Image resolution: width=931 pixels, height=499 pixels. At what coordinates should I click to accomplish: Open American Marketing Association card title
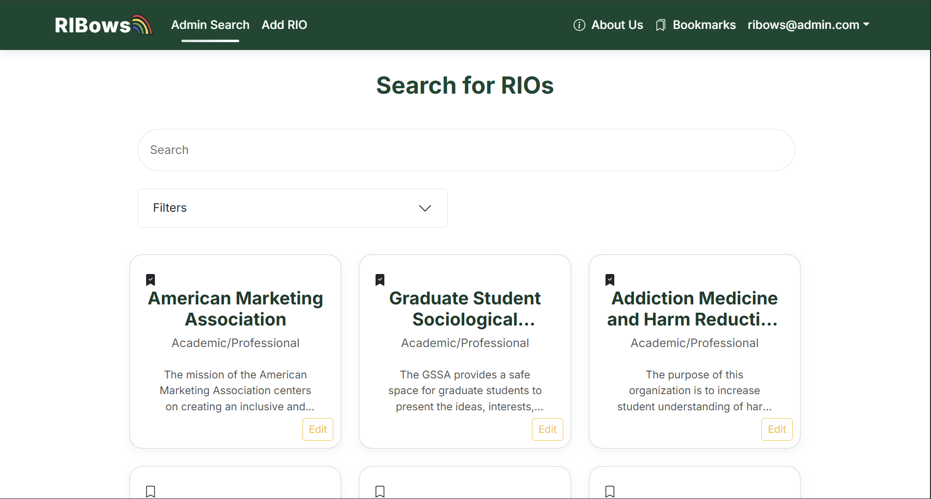[235, 309]
